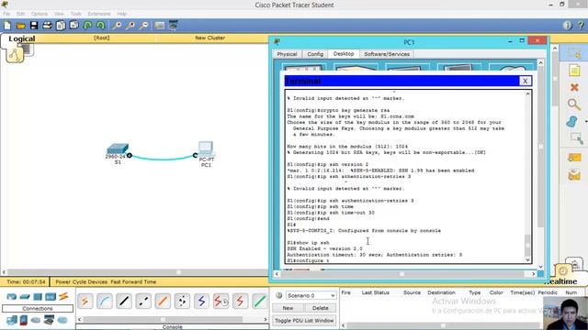Select Hubs device category icon
Viewport: 588px width, 330px height.
point(38,297)
